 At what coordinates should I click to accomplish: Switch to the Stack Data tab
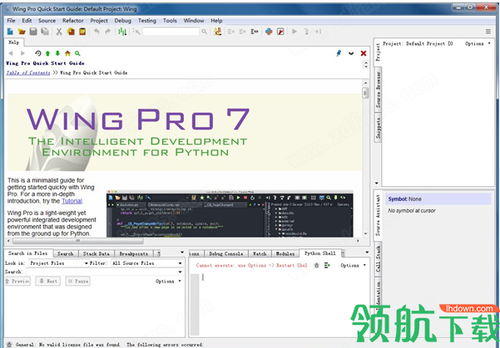pos(97,254)
